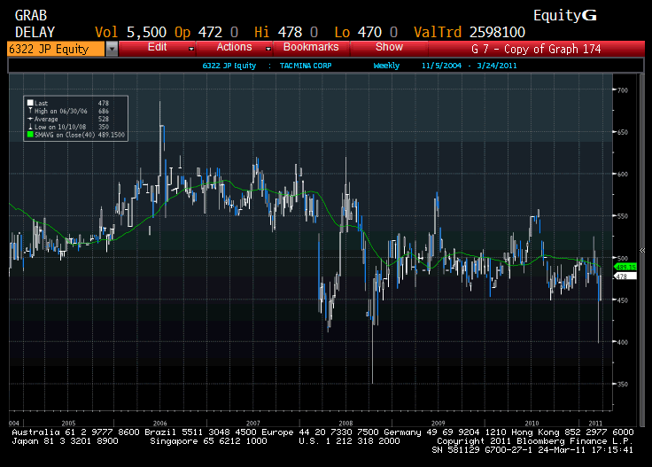This screenshot has height=467, width=652.
Task: Click the DELAY status text
Action: 35,33
